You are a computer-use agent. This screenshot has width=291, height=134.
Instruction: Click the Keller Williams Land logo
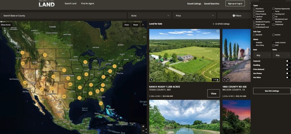pos(47,3)
